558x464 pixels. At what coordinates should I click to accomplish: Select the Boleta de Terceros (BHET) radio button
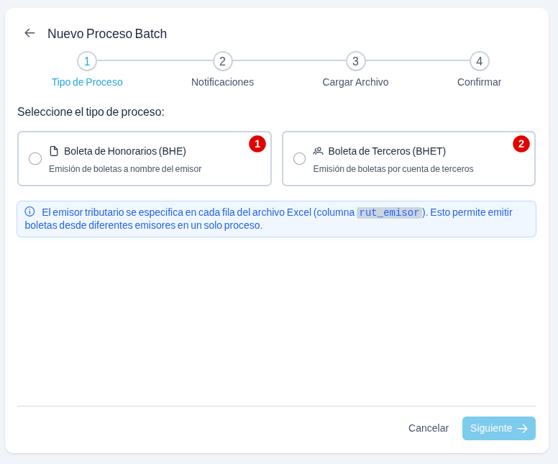pyautogui.click(x=299, y=158)
